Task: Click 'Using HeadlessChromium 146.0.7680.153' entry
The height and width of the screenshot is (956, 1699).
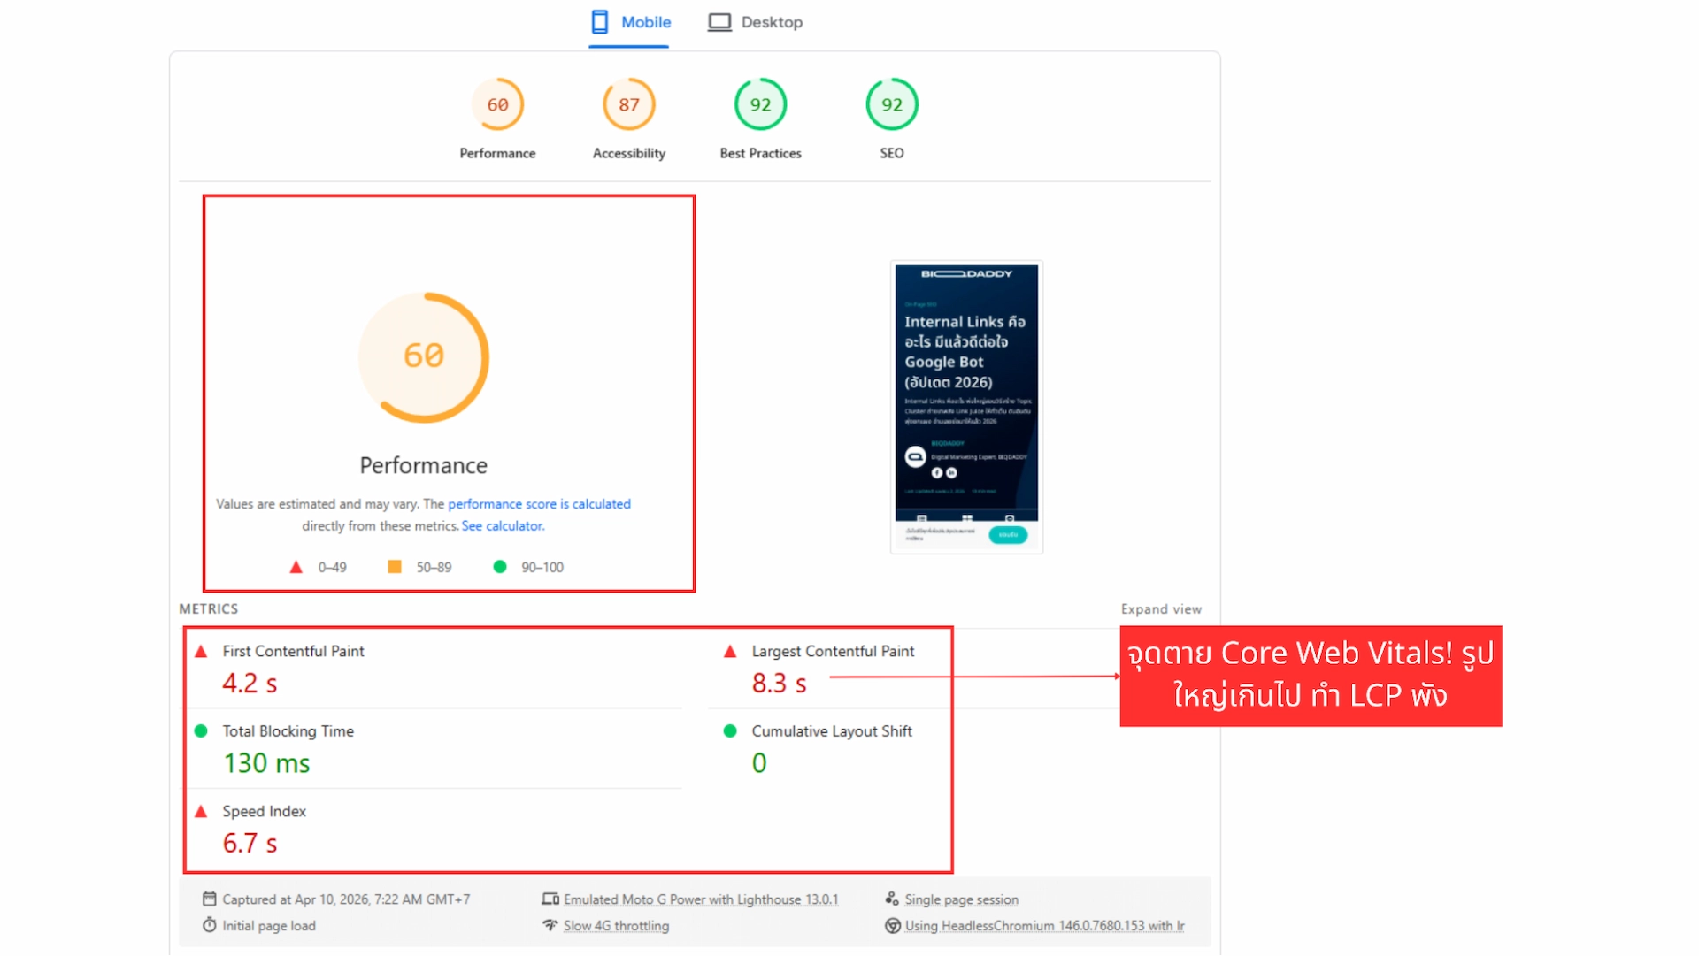Action: [1044, 926]
